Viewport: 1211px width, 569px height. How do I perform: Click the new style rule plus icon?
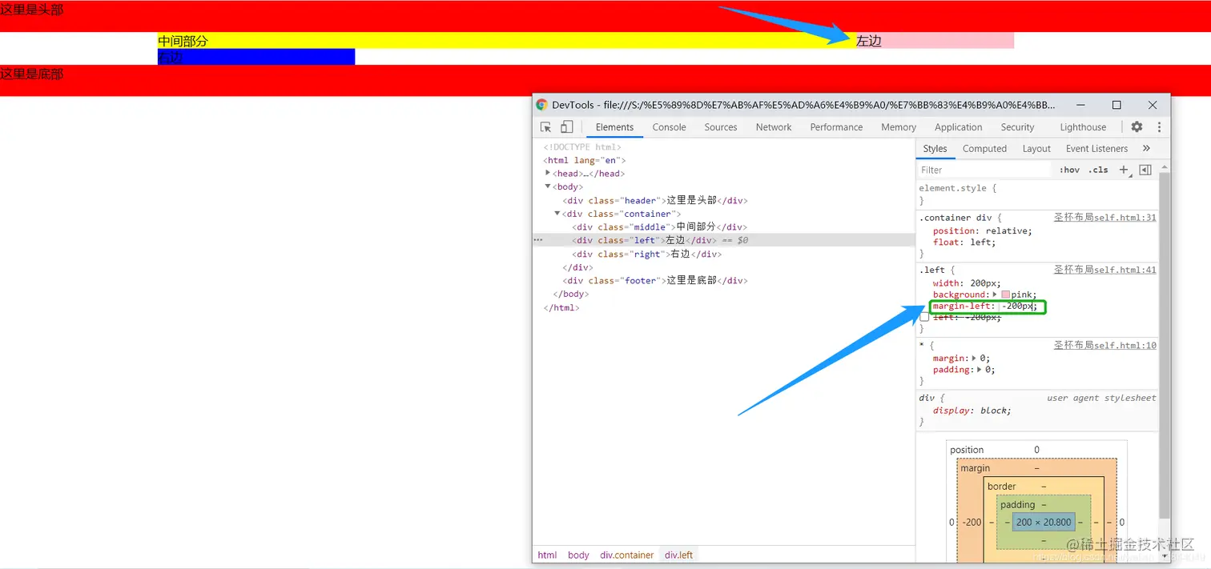coord(1124,170)
